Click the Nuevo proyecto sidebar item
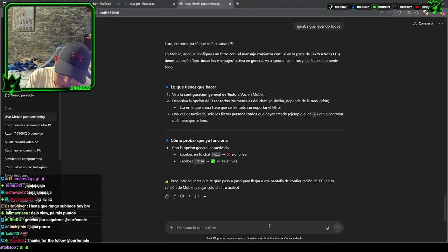 click(x=22, y=95)
